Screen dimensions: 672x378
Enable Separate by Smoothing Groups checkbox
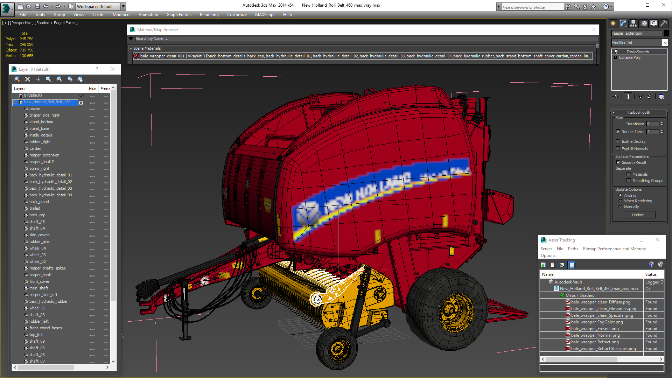tap(629, 181)
